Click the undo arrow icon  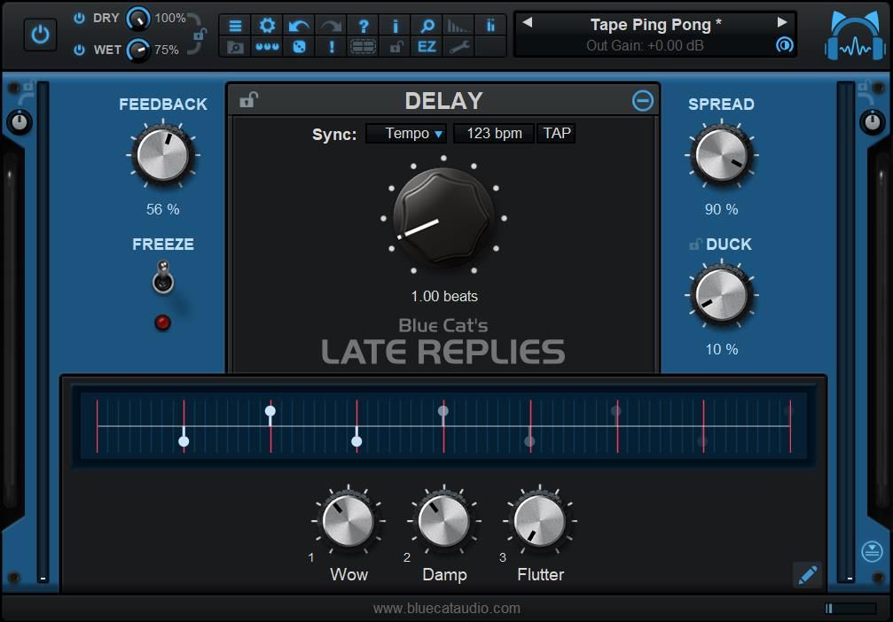299,26
